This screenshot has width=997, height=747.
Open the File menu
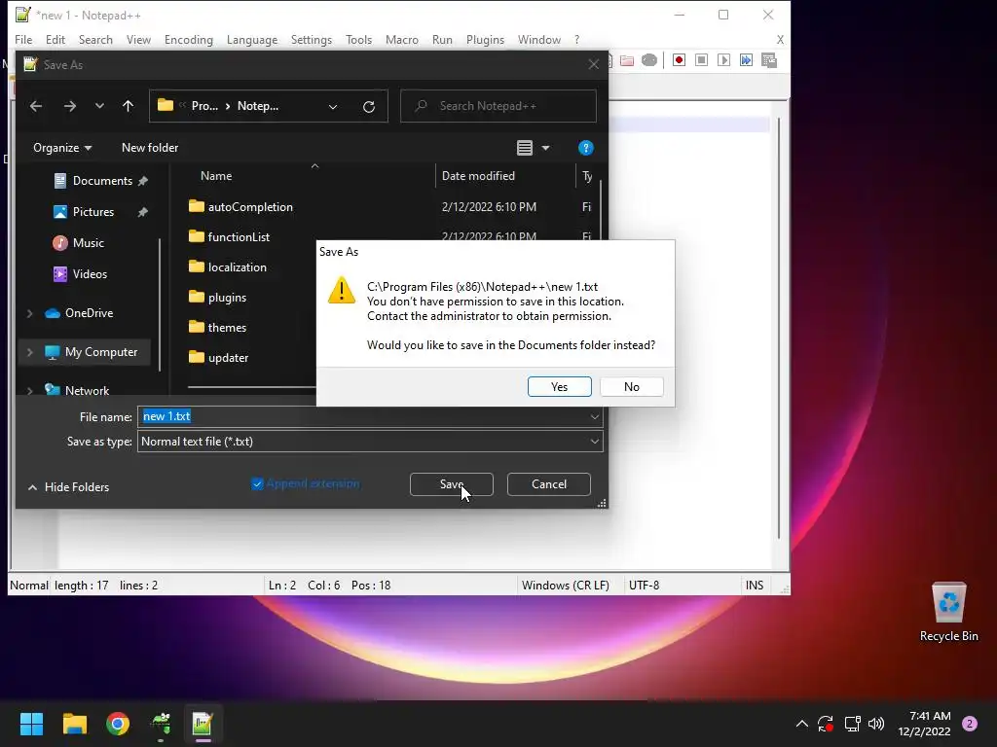point(23,39)
